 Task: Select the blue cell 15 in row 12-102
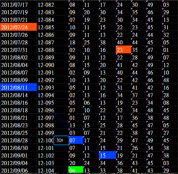coord(107,155)
